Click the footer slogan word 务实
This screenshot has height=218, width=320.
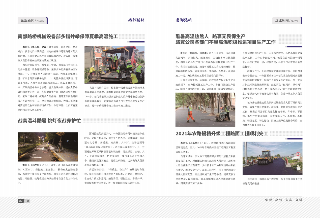pyautogui.click(x=289, y=200)
